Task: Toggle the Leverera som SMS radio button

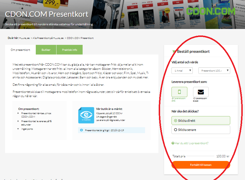Action: click(173, 99)
